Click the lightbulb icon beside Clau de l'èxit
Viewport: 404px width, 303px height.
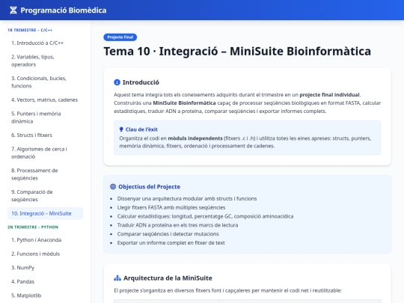point(121,129)
